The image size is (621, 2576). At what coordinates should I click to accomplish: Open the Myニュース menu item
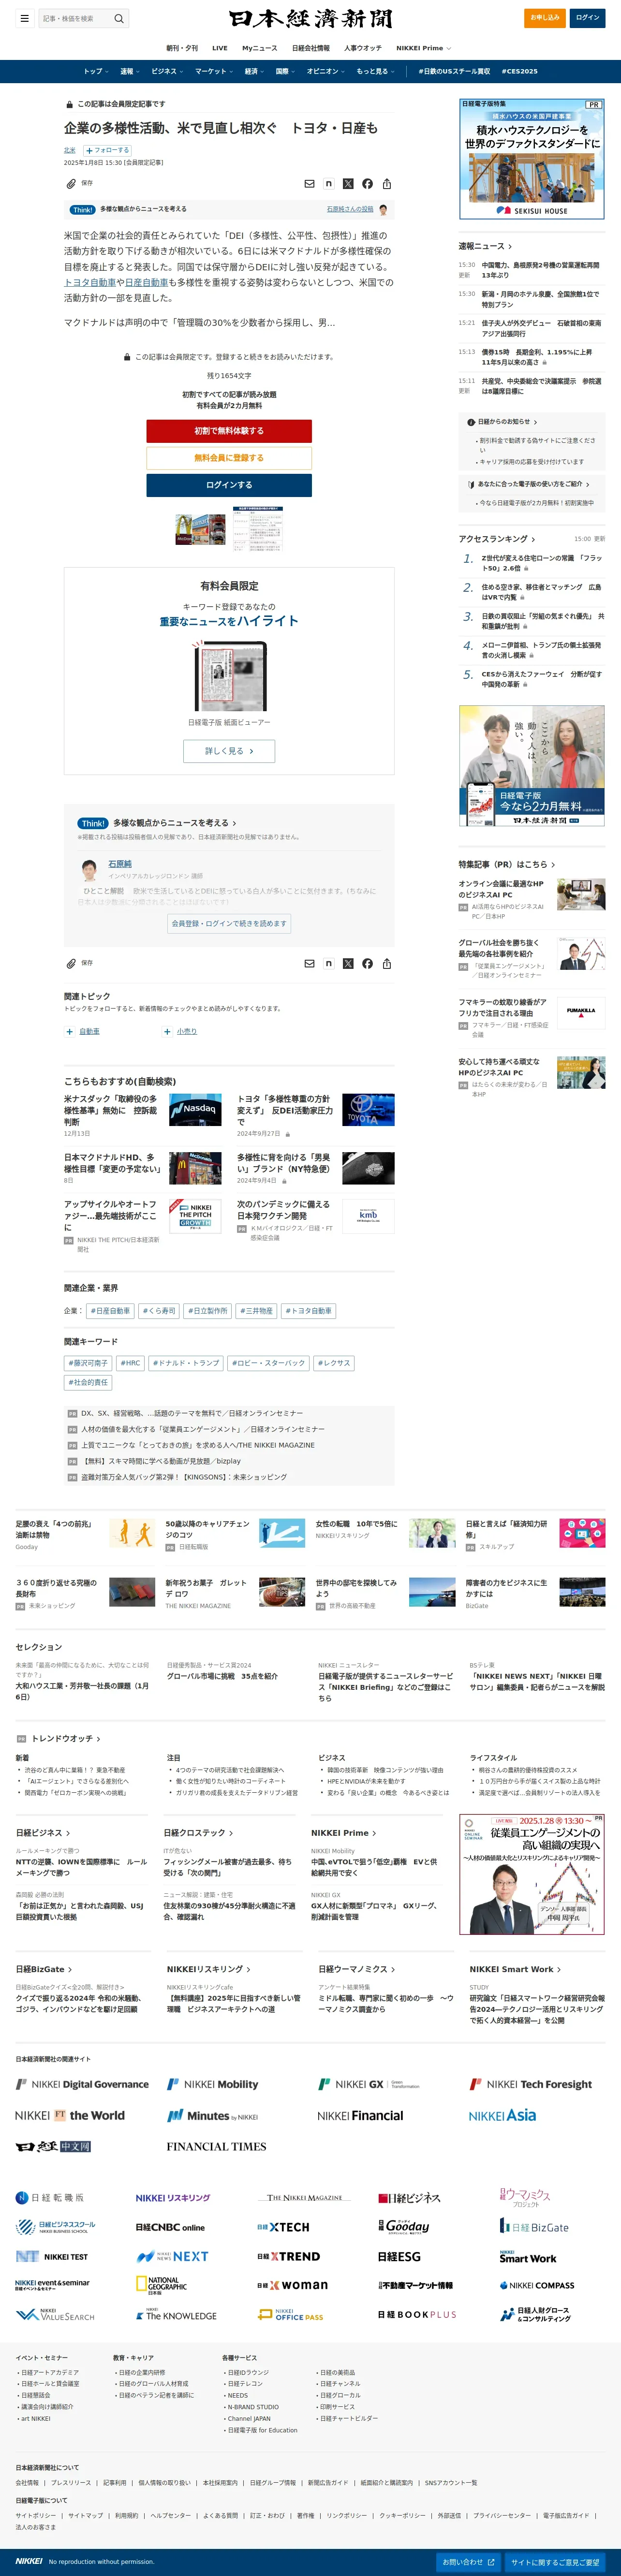tap(260, 48)
